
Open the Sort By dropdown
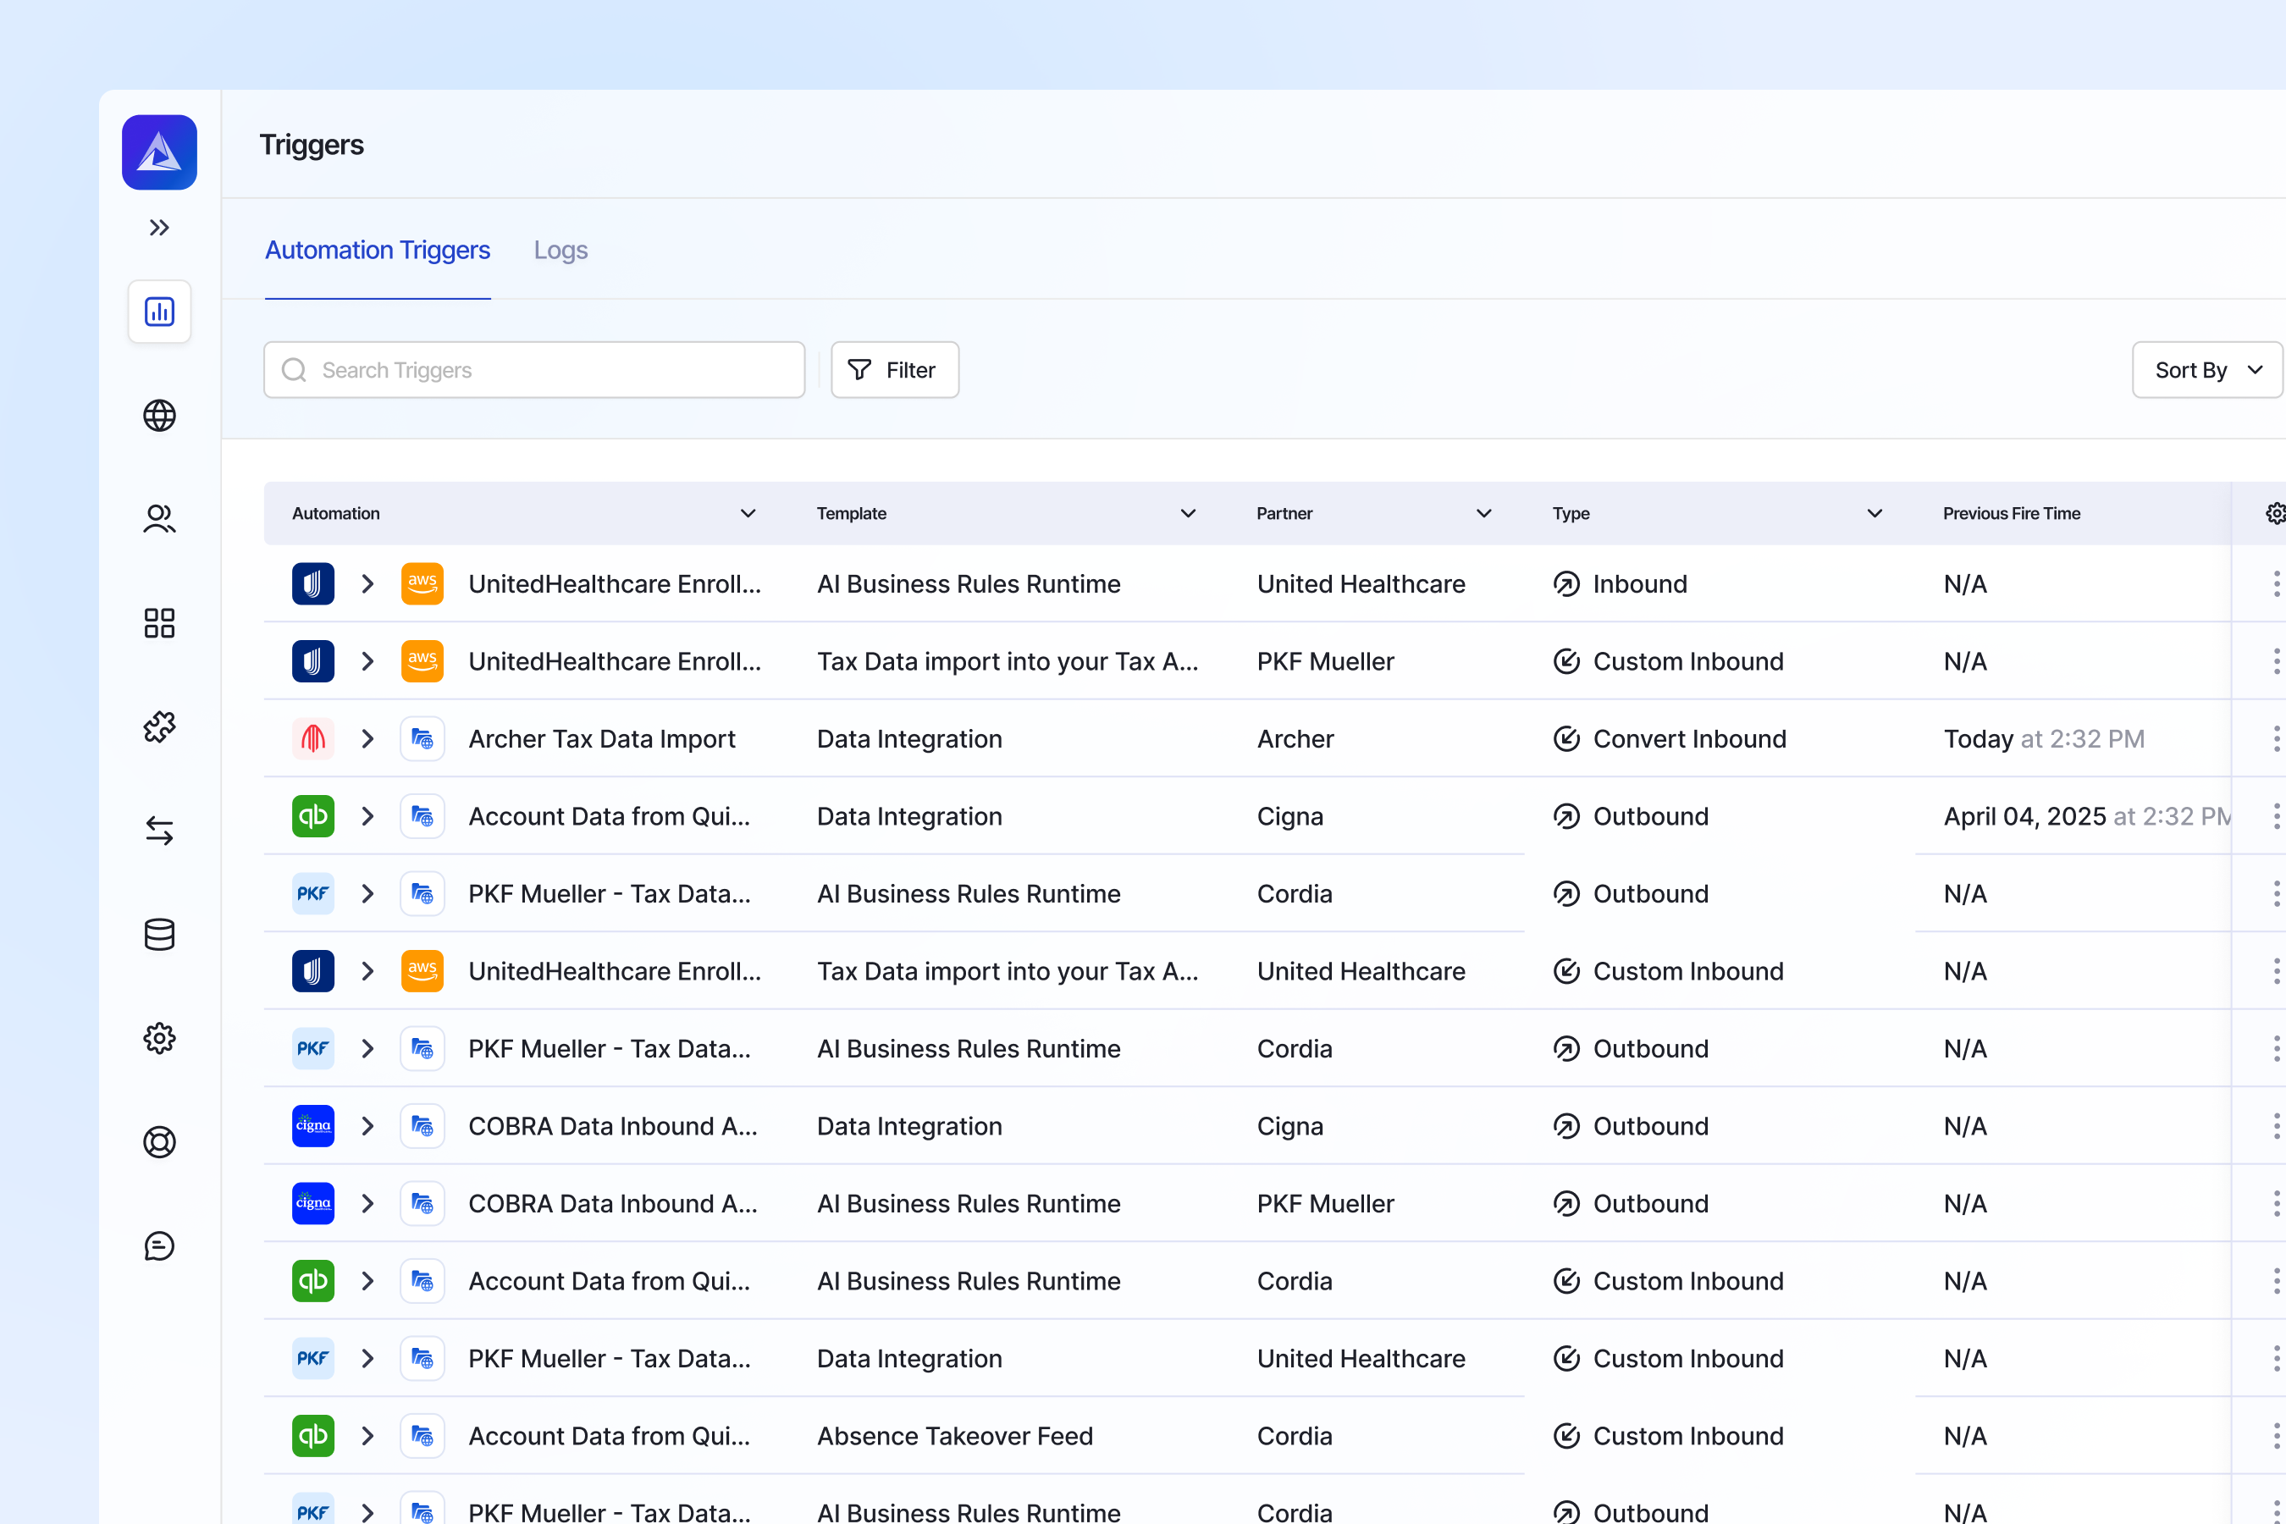(x=2206, y=370)
